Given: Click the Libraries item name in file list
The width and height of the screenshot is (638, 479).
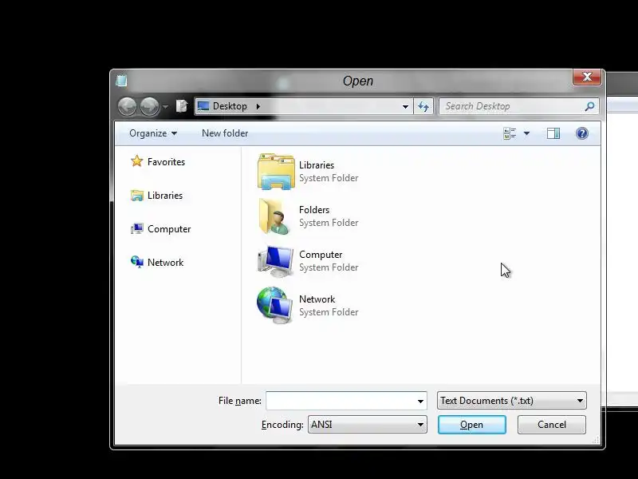Looking at the screenshot, I should [317, 165].
